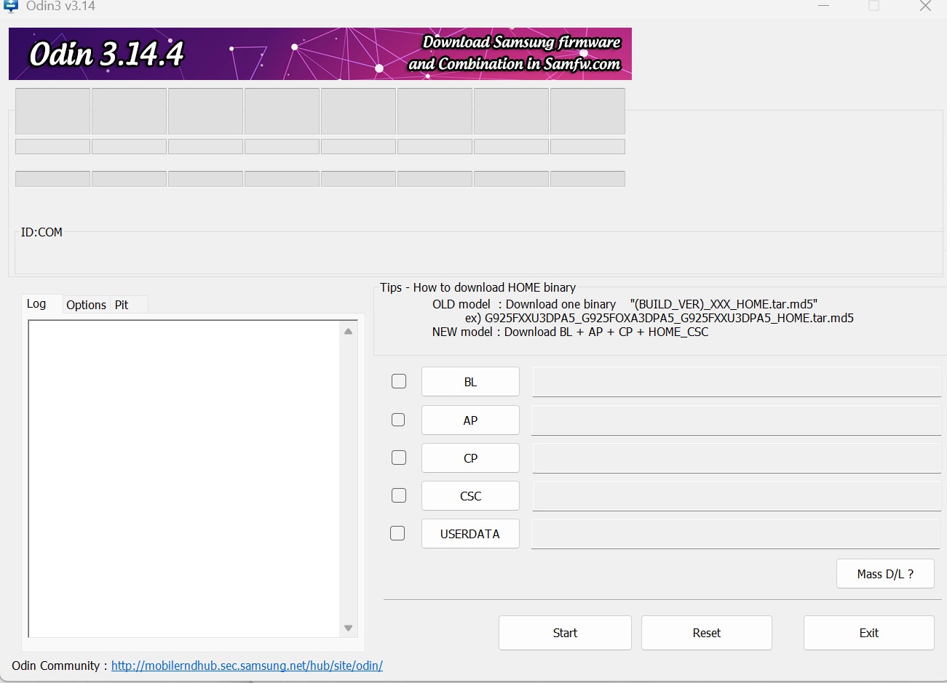This screenshot has height=683, width=947.
Task: Open the BL file picker
Action: pyautogui.click(x=469, y=381)
